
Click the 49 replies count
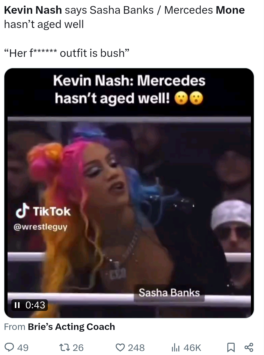pos(23,348)
